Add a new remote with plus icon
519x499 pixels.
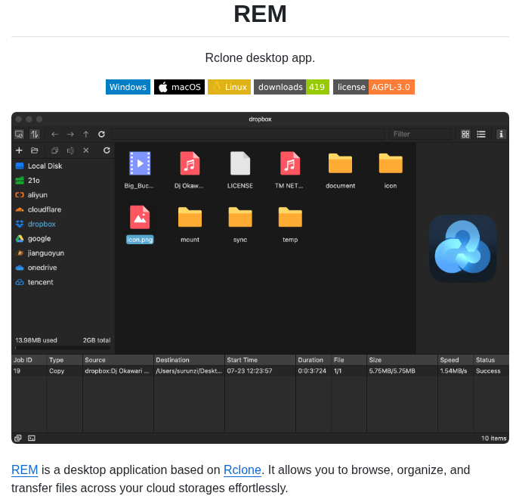19,150
